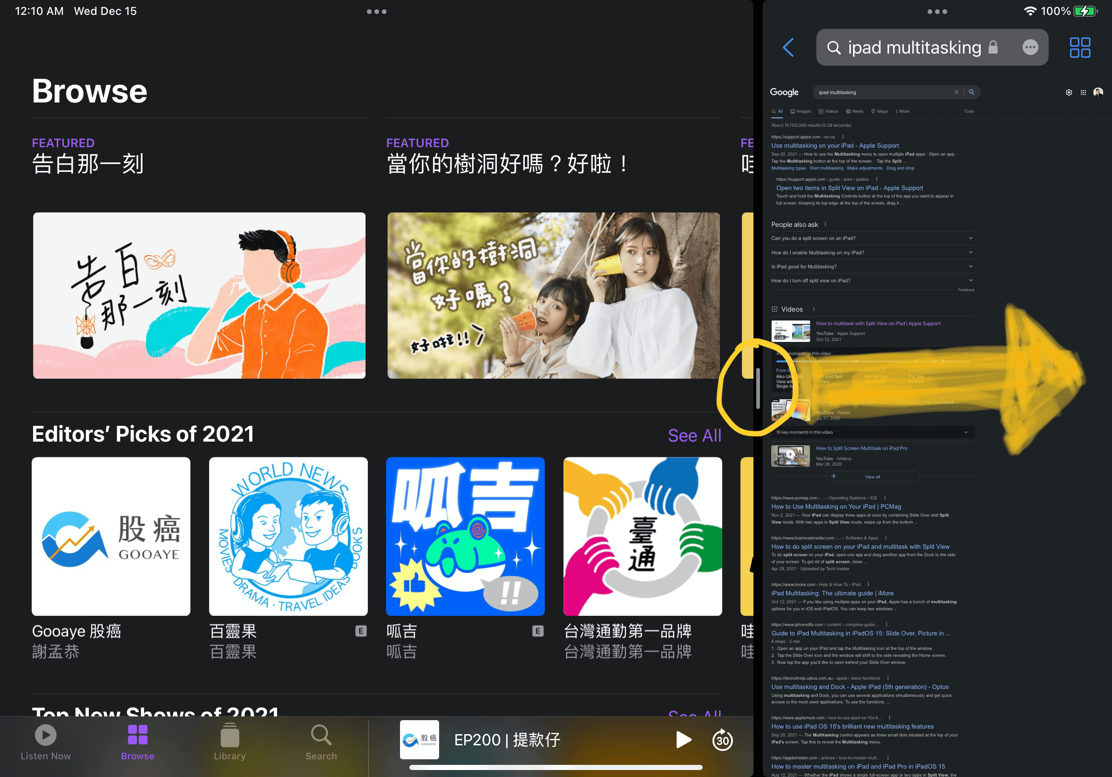Screen dimensions: 1112x777
Task: Open 'Guide to iPad Multitasking in iPadOS 15' result
Action: point(861,633)
